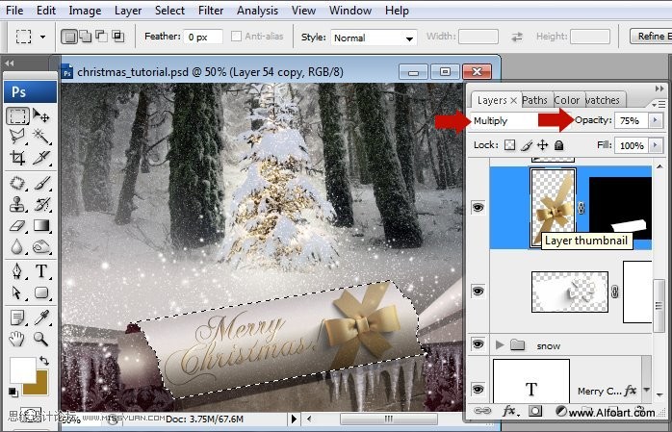Screen dimensions: 672x432
Task: Select the Path Selection tool
Action: (17, 292)
